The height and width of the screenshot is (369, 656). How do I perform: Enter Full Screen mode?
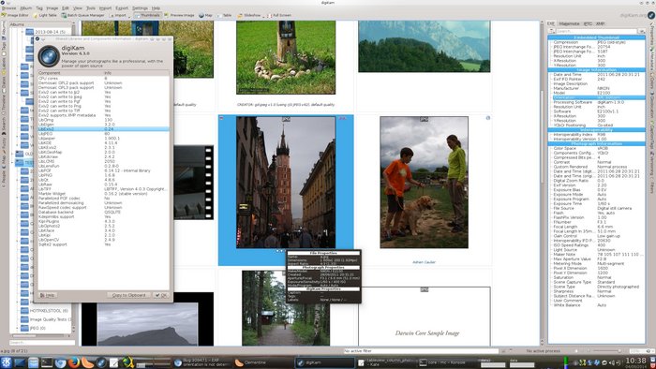point(279,15)
